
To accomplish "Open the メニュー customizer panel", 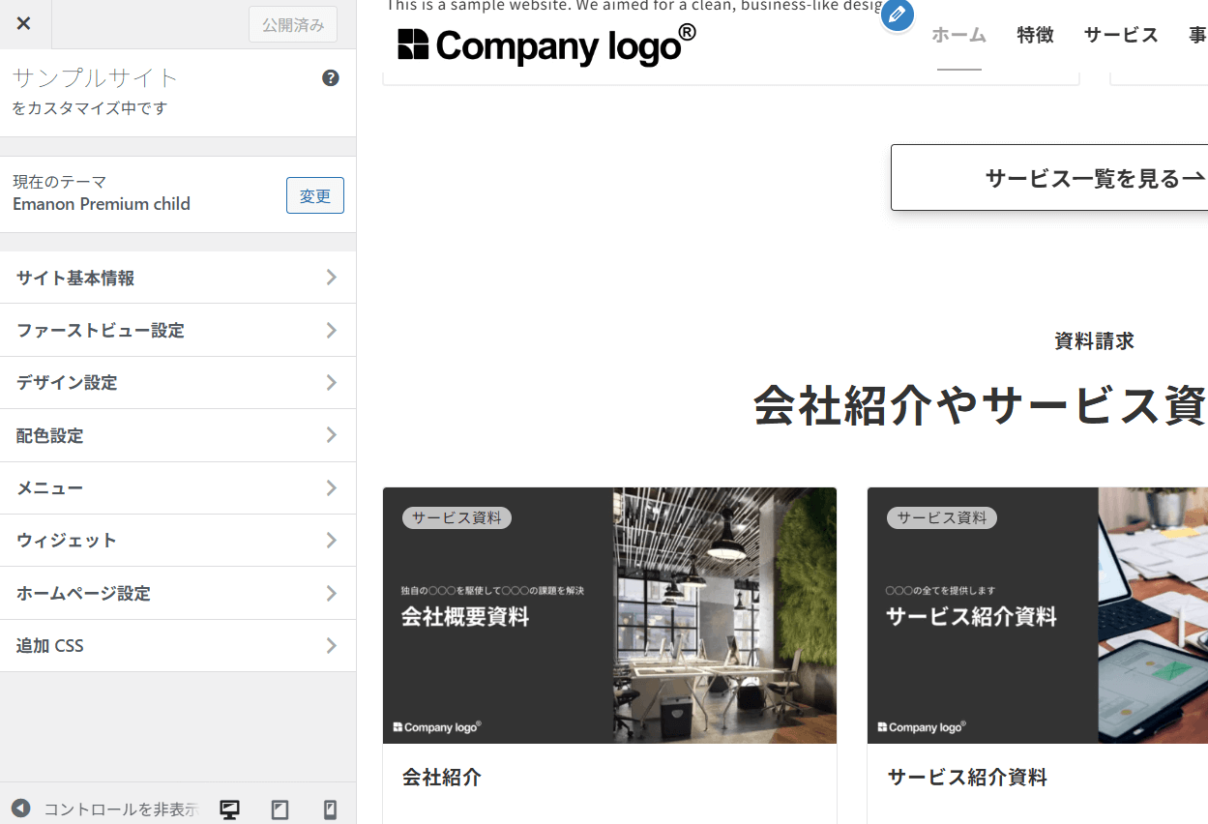I will pyautogui.click(x=178, y=488).
